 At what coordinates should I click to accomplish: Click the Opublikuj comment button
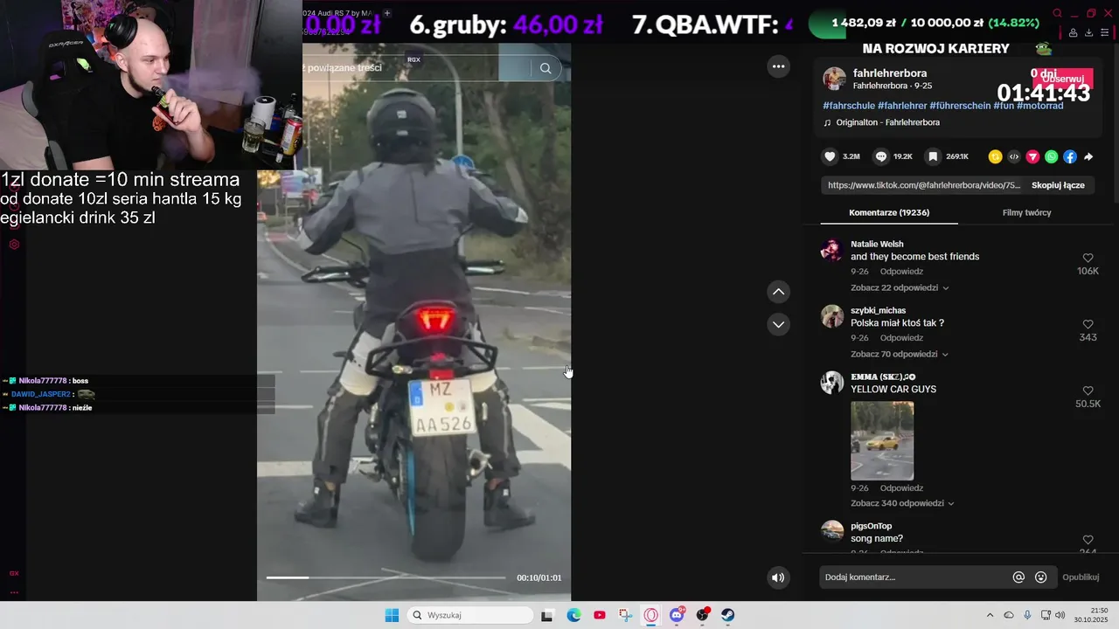click(x=1081, y=577)
